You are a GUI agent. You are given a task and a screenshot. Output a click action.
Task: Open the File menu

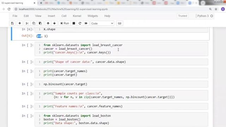[15, 16]
